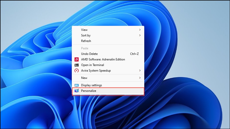Screen dimensions: 230x129
Task: Click the red AMD logo icon
Action: click(76, 59)
